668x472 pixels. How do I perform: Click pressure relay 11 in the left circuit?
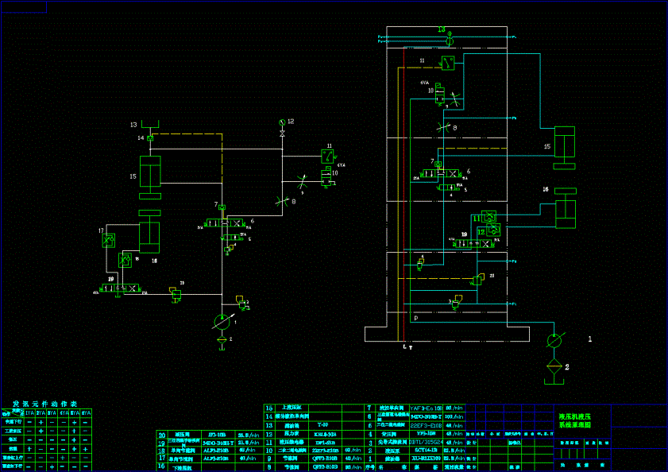(327, 157)
